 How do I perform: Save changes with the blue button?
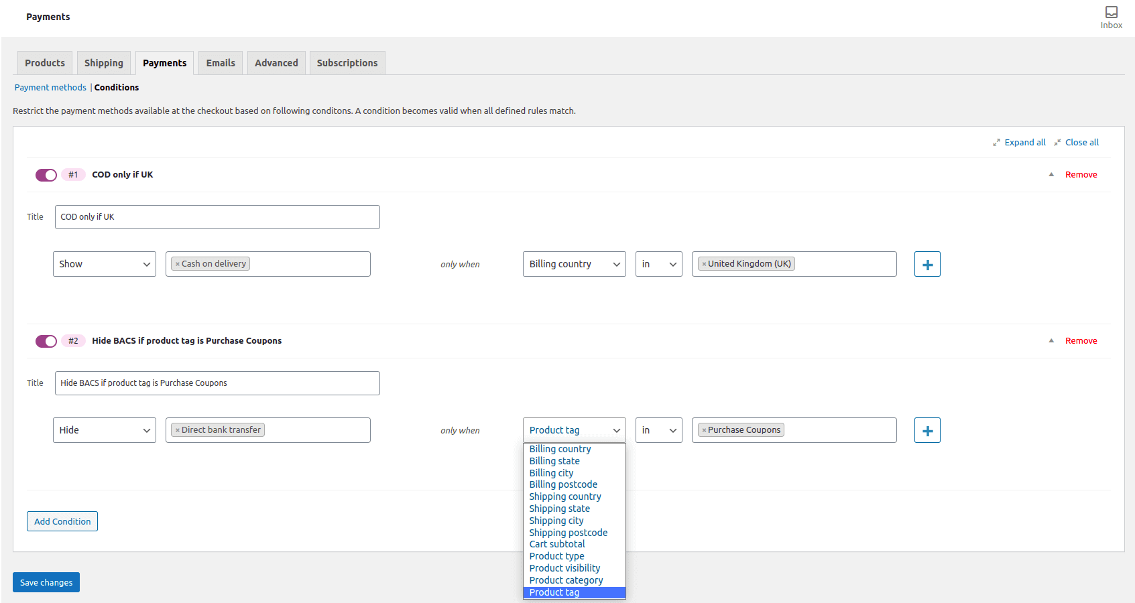pyautogui.click(x=46, y=582)
